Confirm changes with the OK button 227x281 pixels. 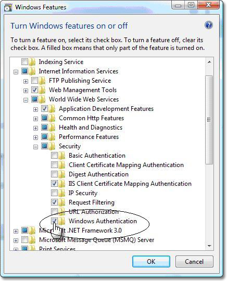(151, 262)
